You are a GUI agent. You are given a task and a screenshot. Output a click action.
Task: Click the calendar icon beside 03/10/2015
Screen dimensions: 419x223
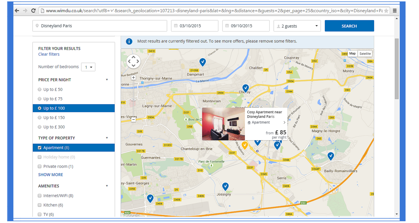click(x=176, y=26)
